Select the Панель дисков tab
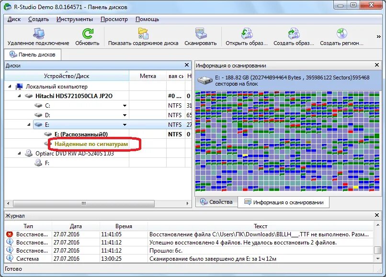386x277 pixels. (x=33, y=55)
